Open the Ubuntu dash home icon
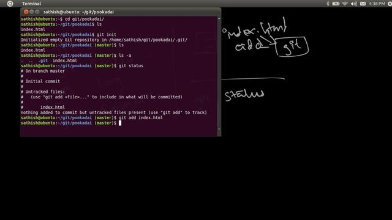The width and height of the screenshot is (392, 220). [10, 4]
